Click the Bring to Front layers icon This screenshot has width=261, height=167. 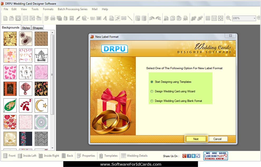[194, 18]
